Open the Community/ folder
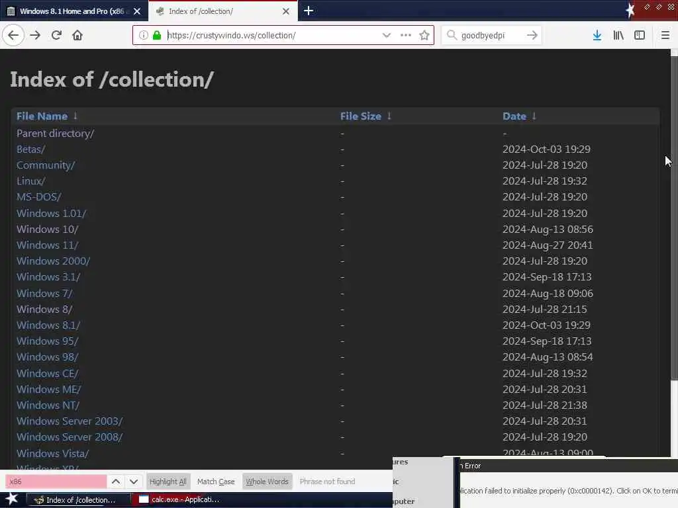The image size is (678, 508). tap(46, 165)
